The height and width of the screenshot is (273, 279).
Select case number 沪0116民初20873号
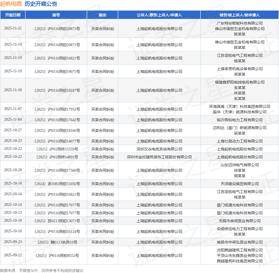click(x=57, y=29)
